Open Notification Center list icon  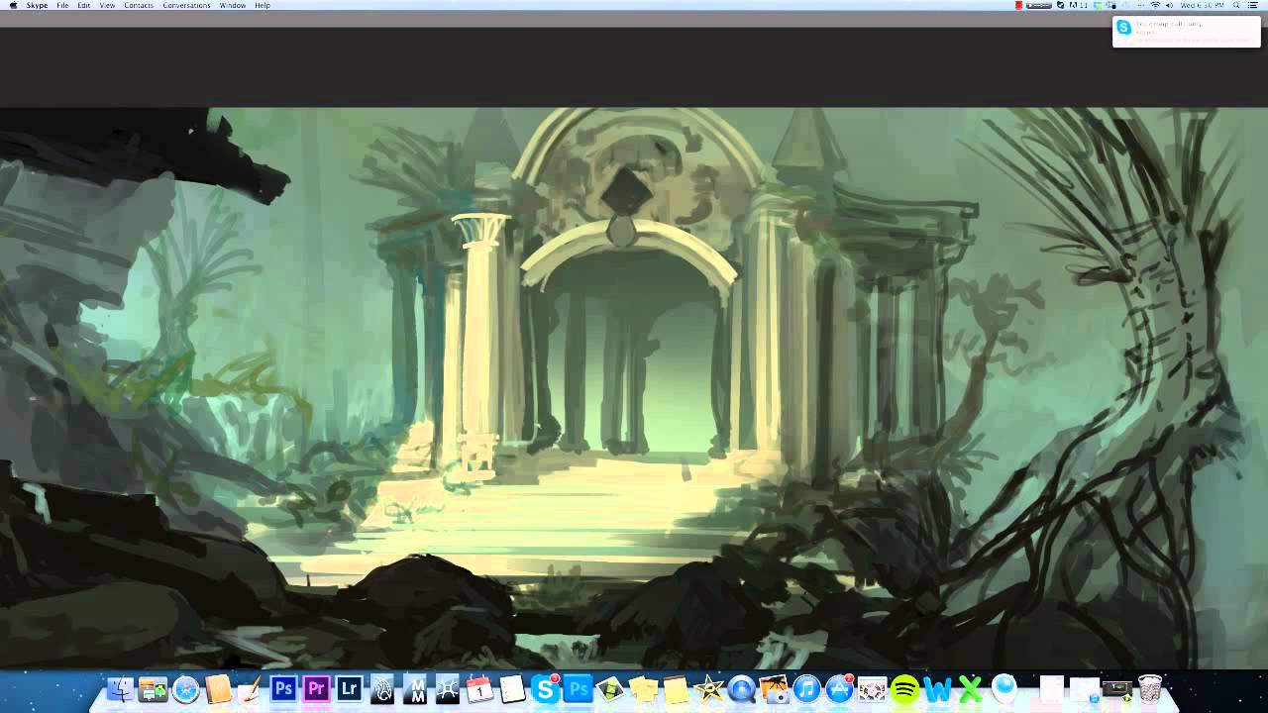click(1253, 5)
